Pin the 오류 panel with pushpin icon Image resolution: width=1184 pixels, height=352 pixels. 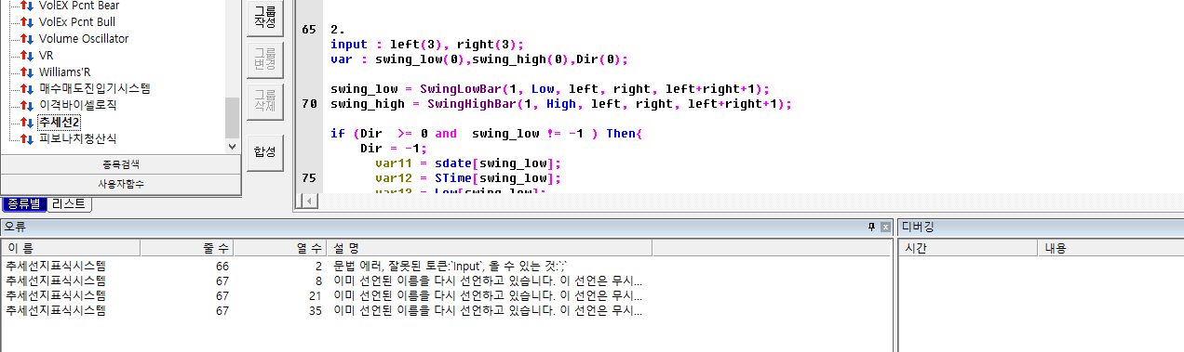pos(872,227)
